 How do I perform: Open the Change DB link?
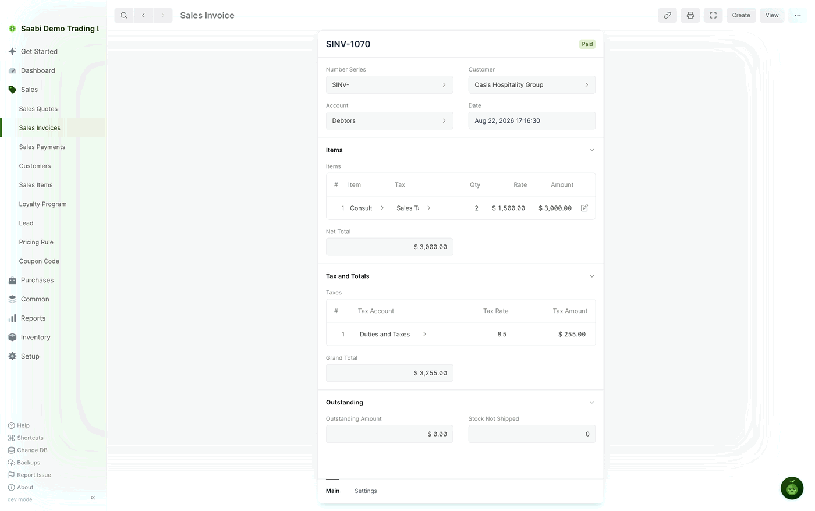(x=28, y=450)
